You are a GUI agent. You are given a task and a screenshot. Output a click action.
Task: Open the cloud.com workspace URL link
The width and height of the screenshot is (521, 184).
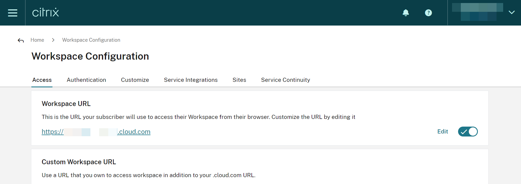tap(96, 132)
